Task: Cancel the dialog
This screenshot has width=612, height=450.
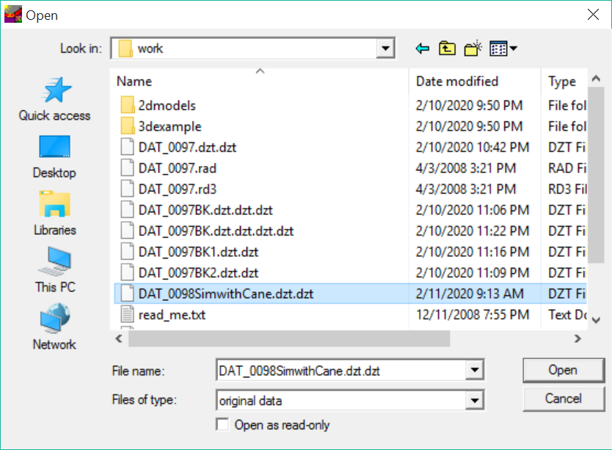Action: pyautogui.click(x=563, y=399)
